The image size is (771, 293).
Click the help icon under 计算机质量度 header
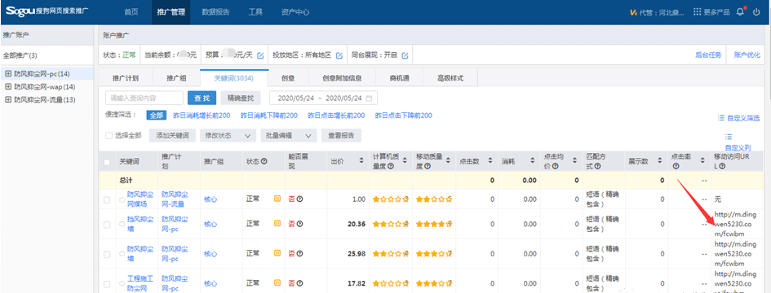pyautogui.click(x=391, y=166)
